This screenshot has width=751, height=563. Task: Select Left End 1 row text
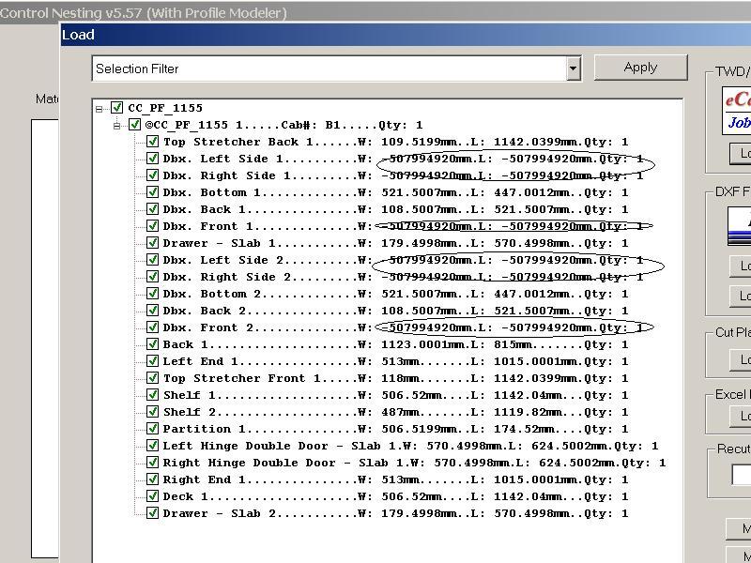(x=395, y=361)
